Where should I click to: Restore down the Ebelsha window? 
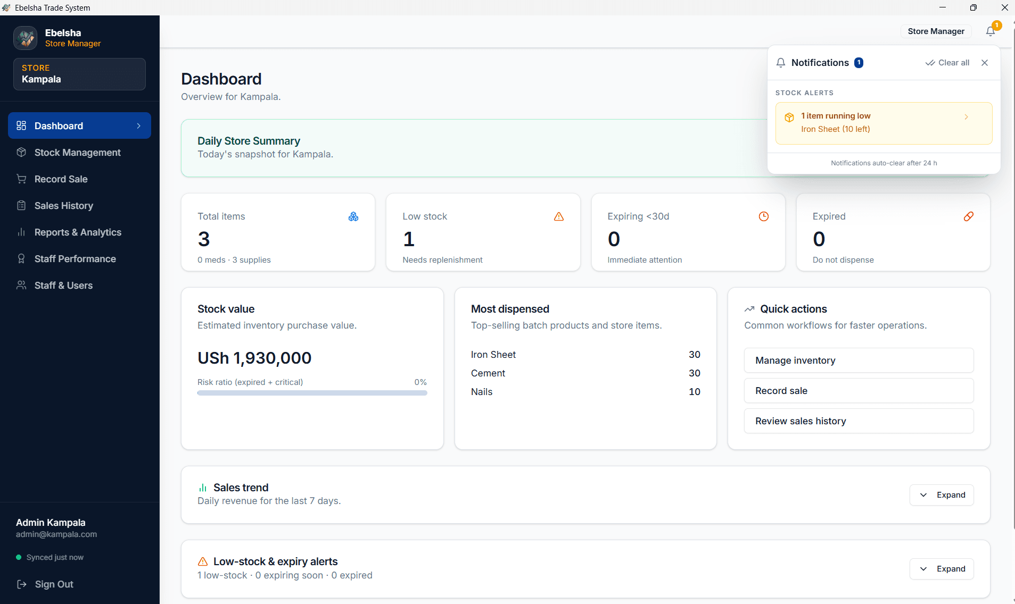coord(973,7)
